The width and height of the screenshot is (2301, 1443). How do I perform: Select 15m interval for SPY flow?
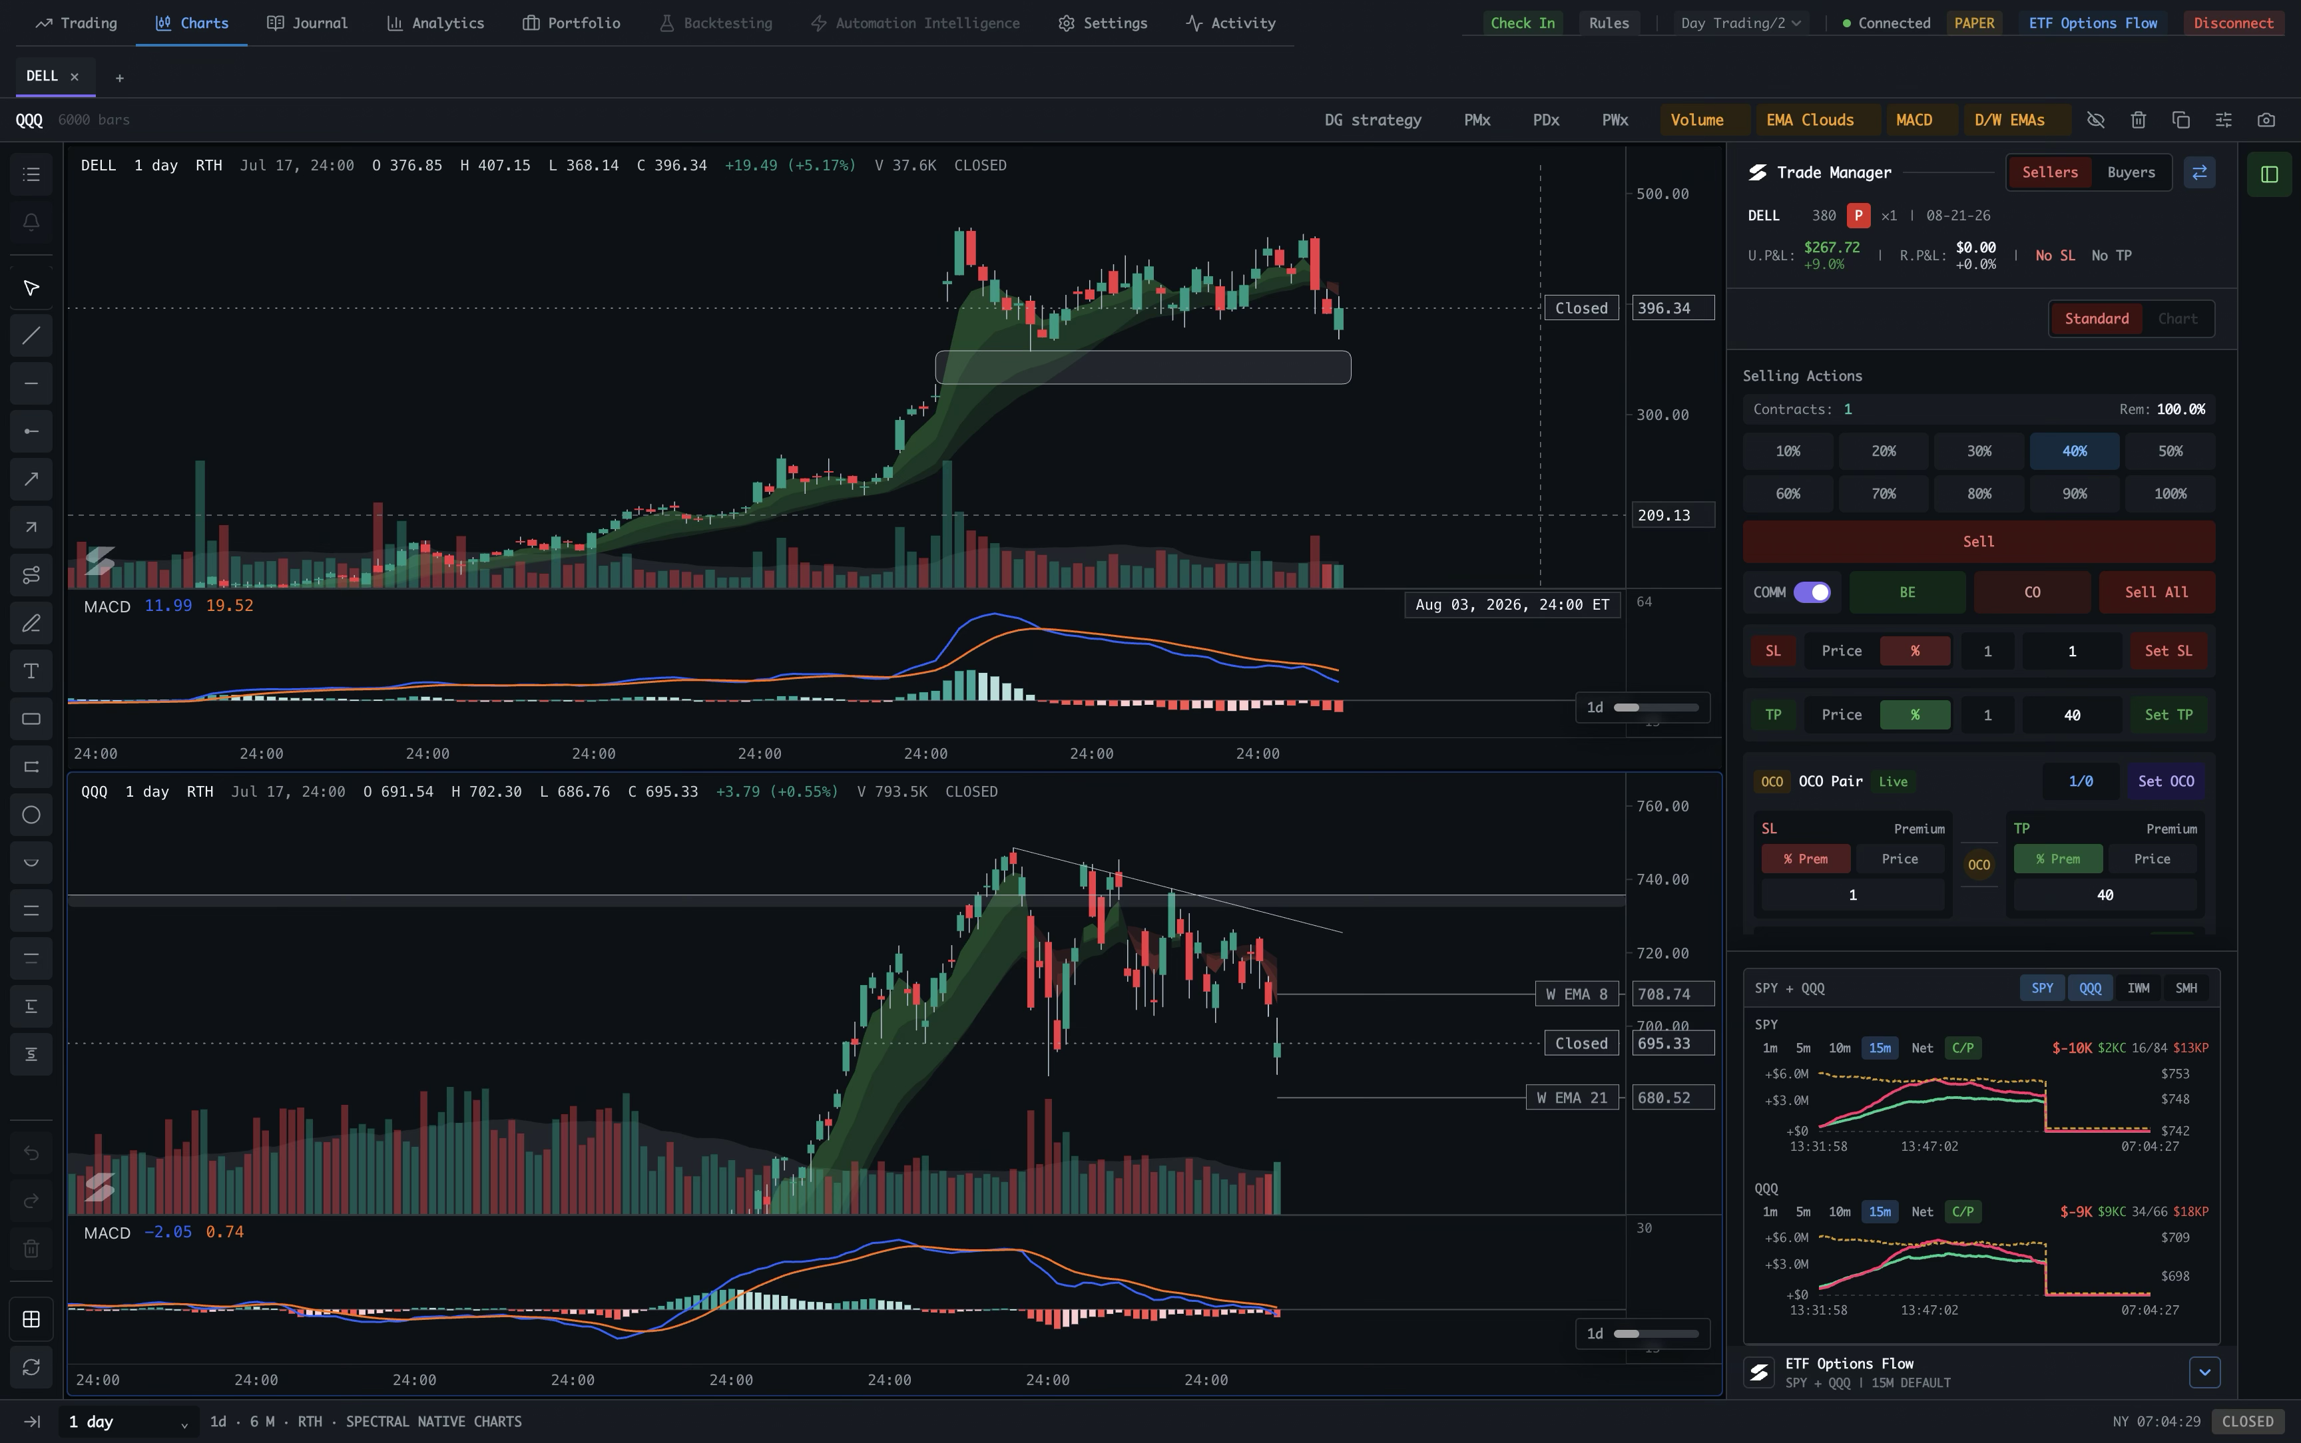pos(1879,1048)
